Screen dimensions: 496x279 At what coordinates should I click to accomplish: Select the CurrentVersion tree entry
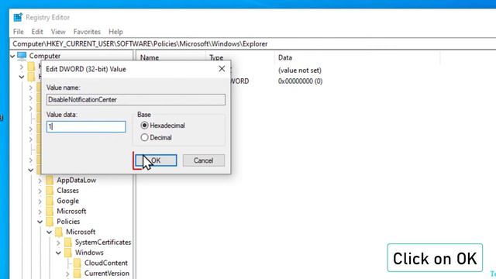(x=107, y=274)
